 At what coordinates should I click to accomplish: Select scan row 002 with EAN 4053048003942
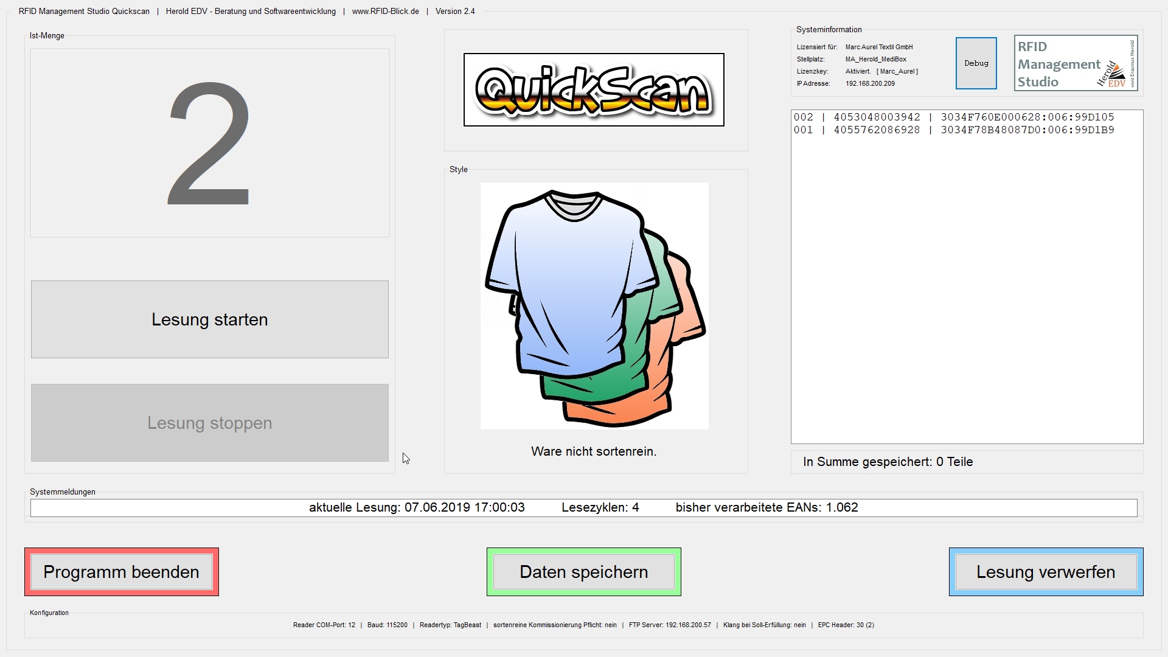954,117
